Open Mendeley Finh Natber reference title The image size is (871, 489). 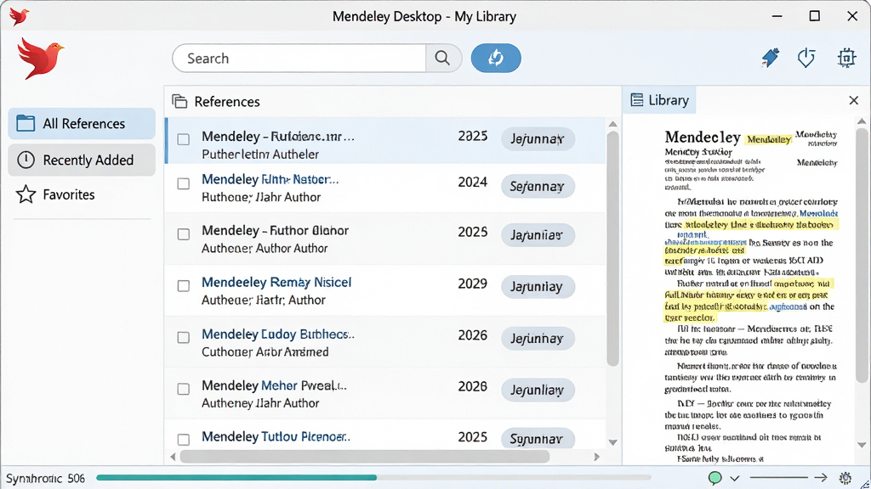[270, 180]
